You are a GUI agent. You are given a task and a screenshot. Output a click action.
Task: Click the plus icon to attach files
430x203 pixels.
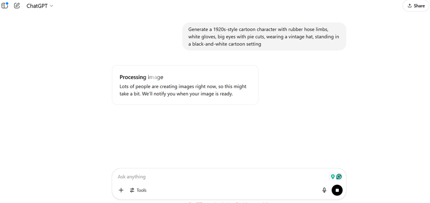[121, 190]
